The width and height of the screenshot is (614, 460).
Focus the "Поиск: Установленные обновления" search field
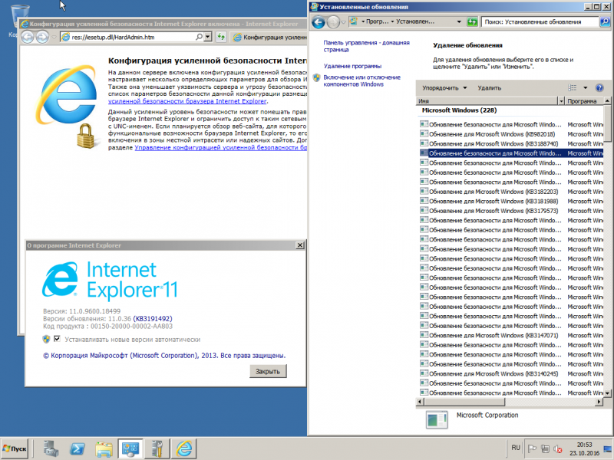pyautogui.click(x=540, y=22)
